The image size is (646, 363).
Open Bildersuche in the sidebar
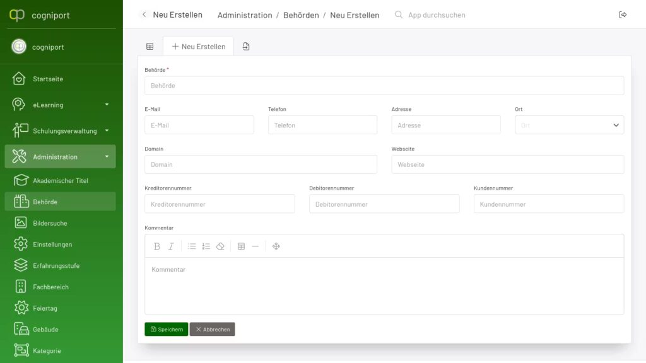[50, 223]
